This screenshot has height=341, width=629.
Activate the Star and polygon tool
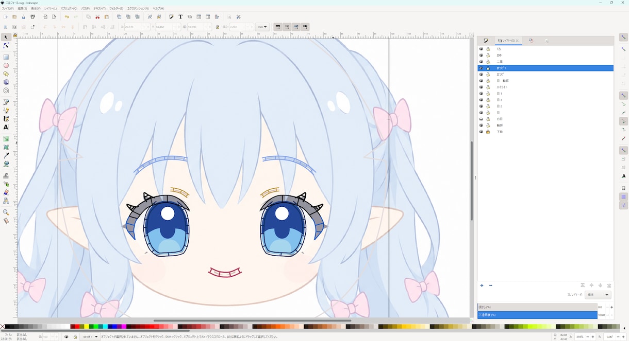[6, 74]
